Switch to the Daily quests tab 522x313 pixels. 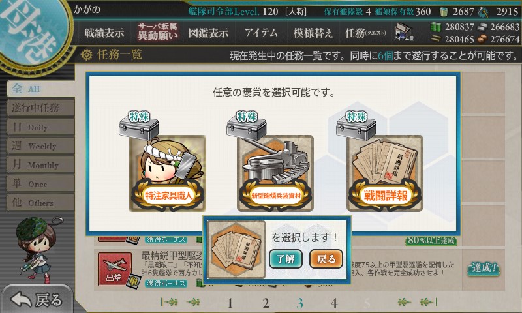click(x=40, y=127)
